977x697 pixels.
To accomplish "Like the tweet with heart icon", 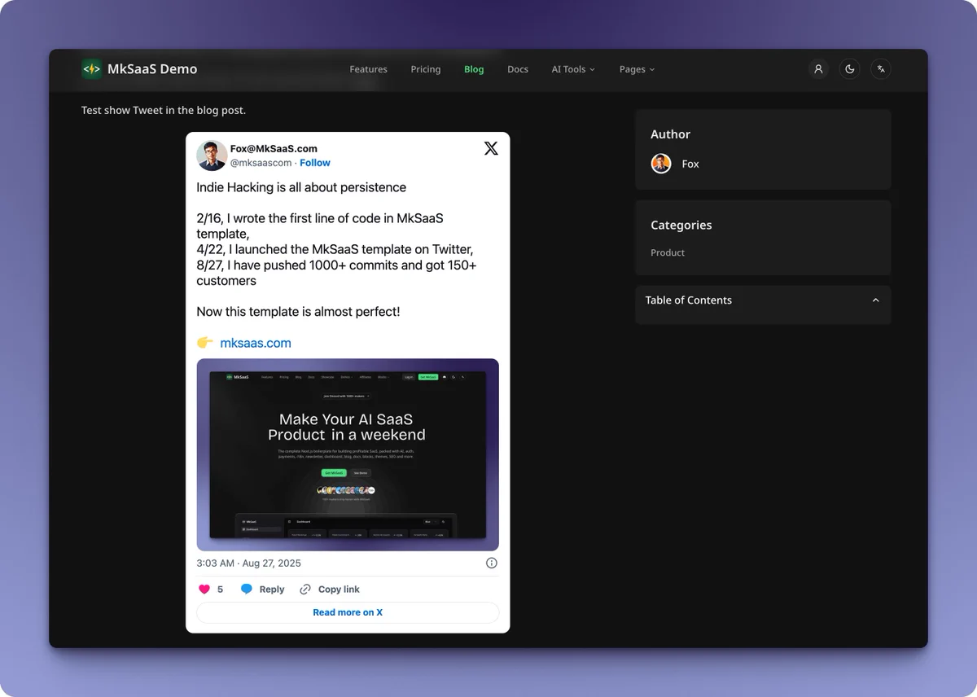I will pyautogui.click(x=204, y=589).
